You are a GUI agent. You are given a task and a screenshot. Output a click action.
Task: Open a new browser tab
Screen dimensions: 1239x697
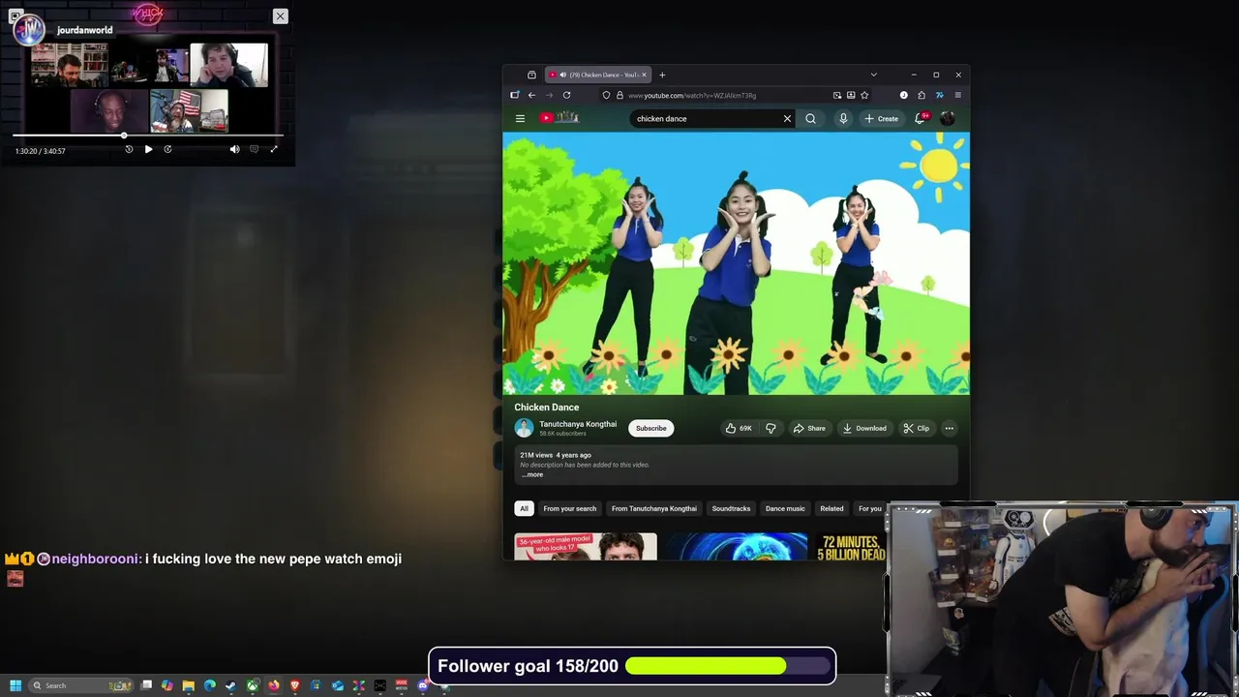[x=662, y=75]
